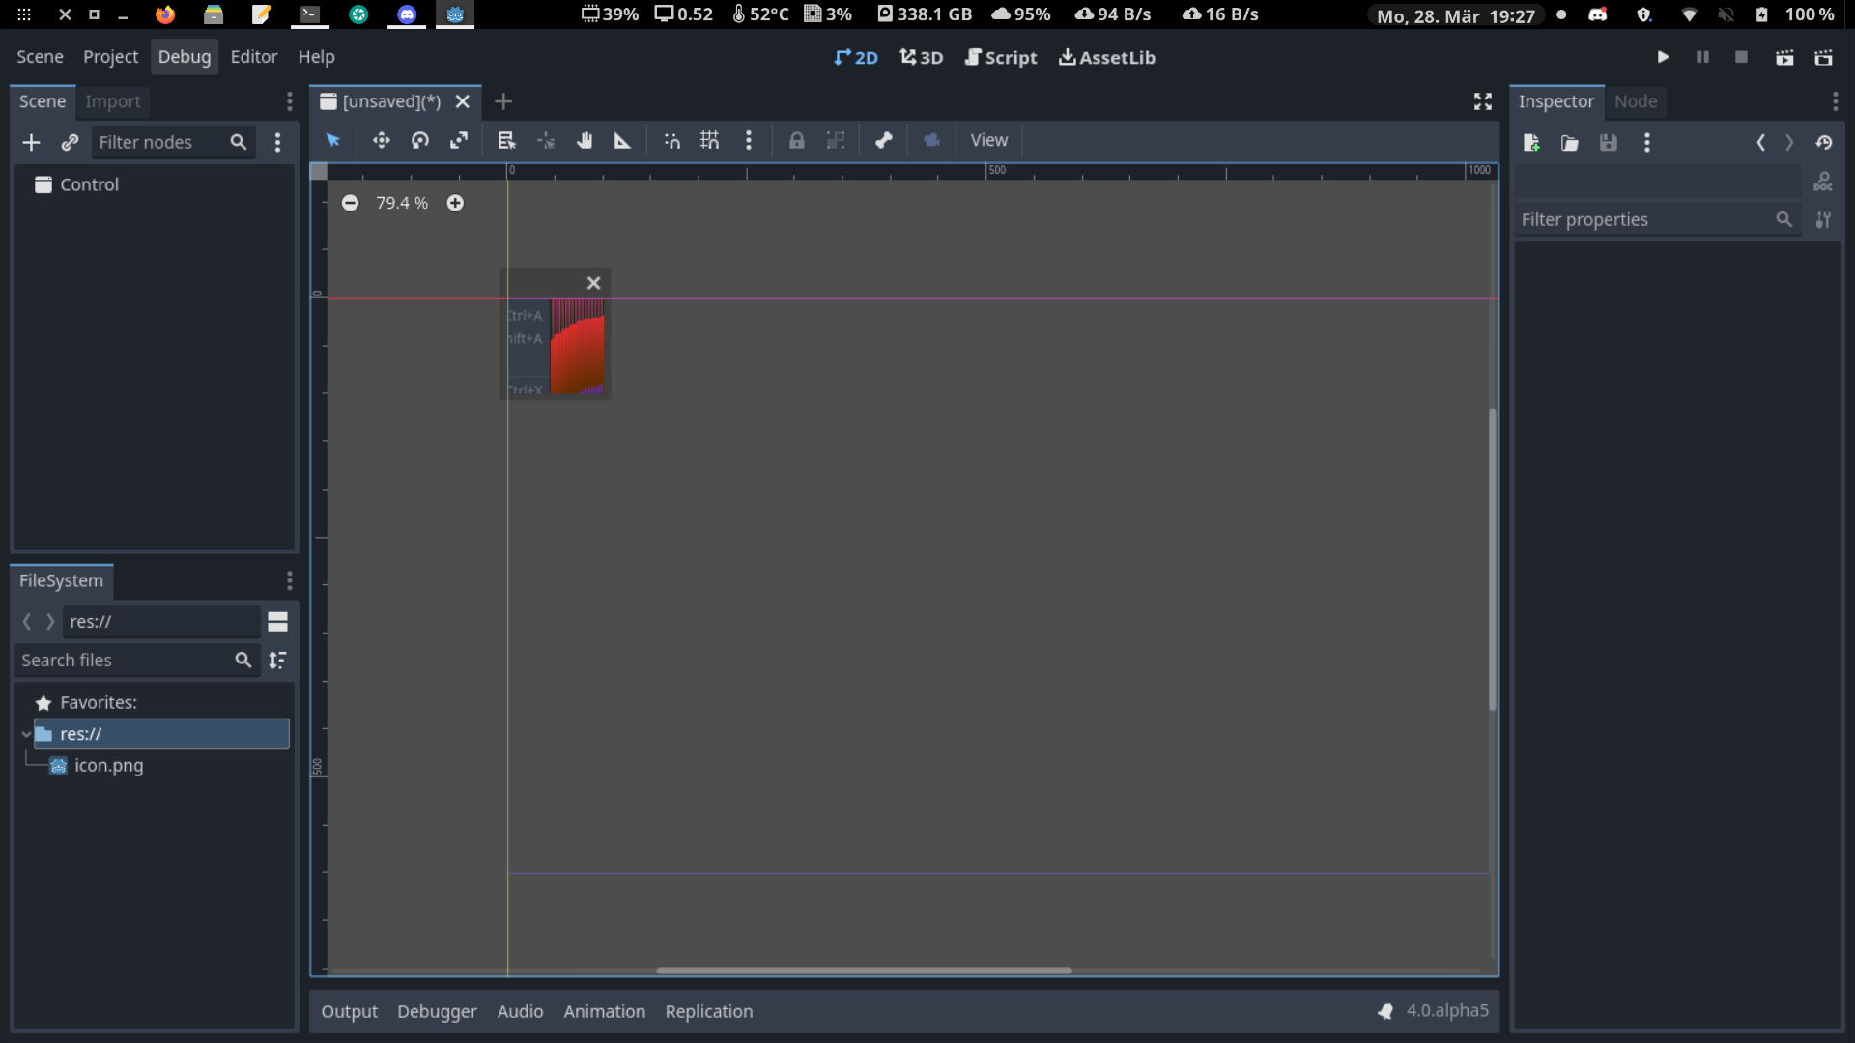1855x1043 pixels.
Task: Open the documentation search (DOC icon)
Action: tap(1823, 182)
